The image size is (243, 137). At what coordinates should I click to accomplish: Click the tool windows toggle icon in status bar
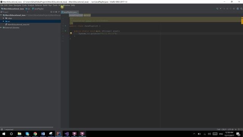click(x=2, y=129)
